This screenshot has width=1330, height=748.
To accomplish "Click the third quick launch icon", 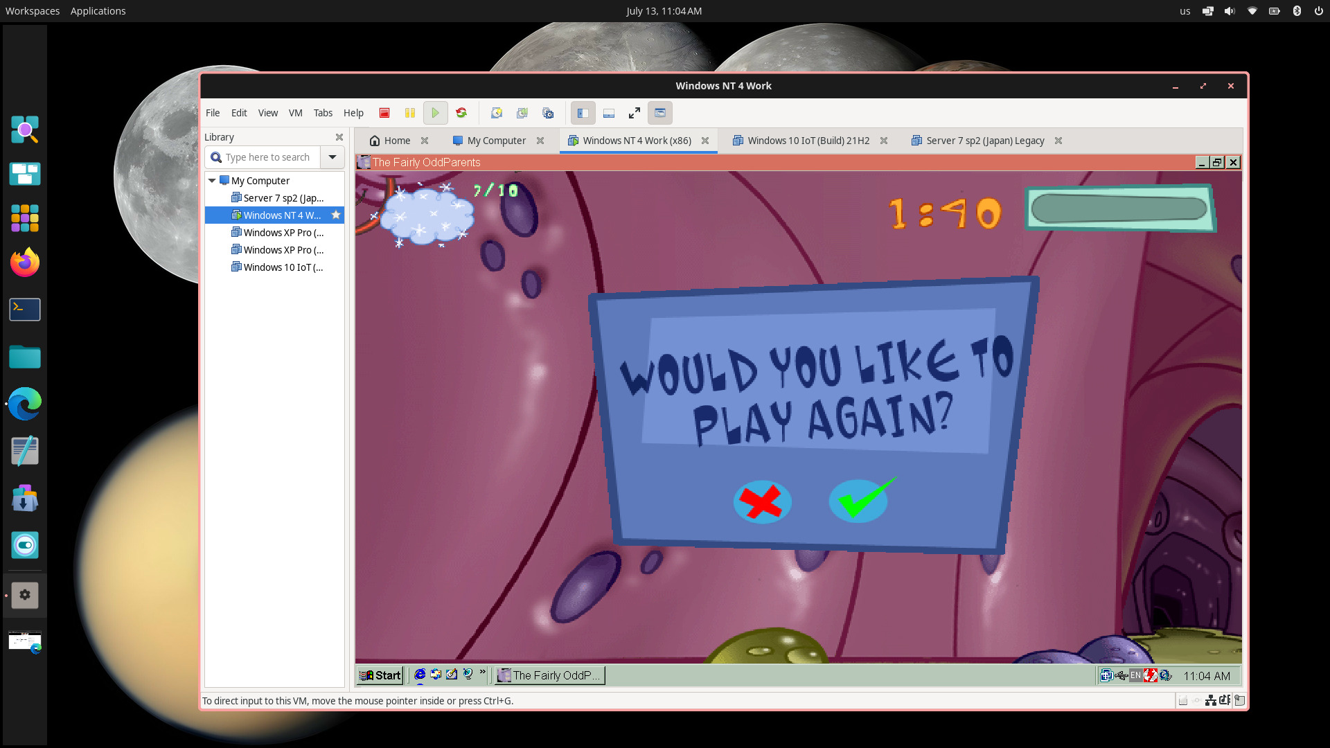I will click(x=452, y=675).
